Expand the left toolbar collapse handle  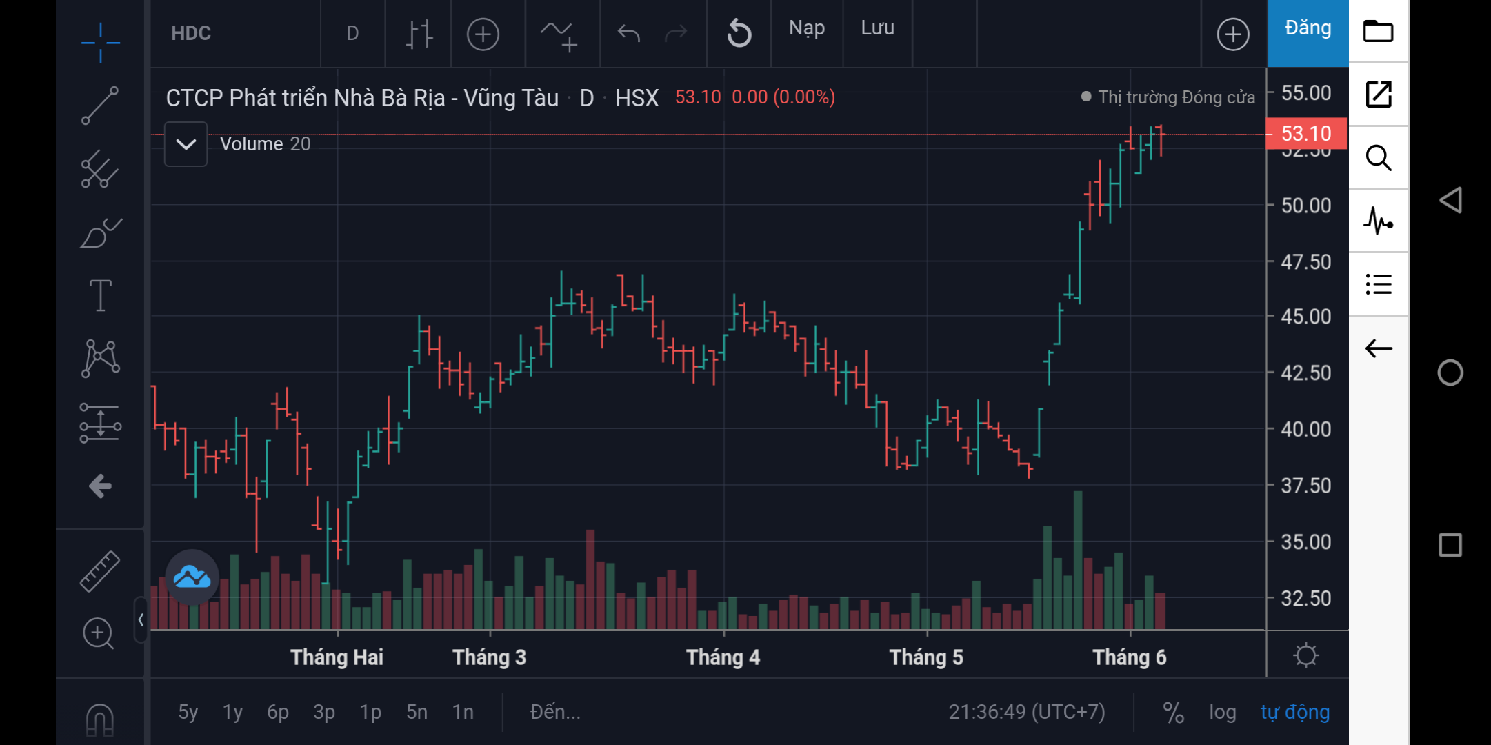141,619
